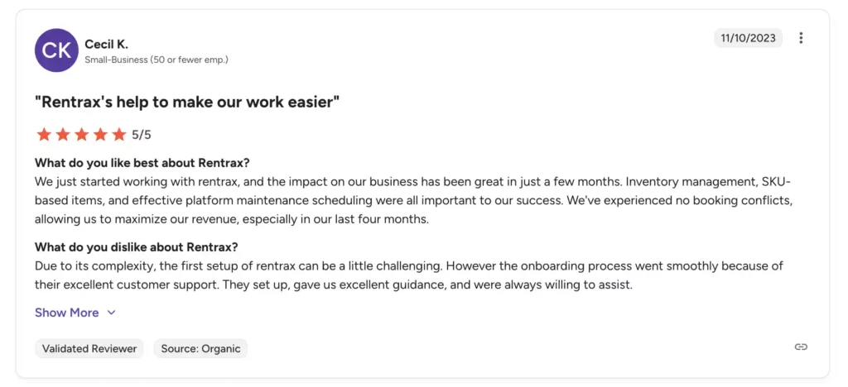The height and width of the screenshot is (387, 848).
Task: Open the three-dot options menu
Action: (801, 38)
